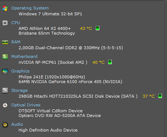Click the Optical Drives disc icon
This screenshot has width=167, height=137.
5,105
